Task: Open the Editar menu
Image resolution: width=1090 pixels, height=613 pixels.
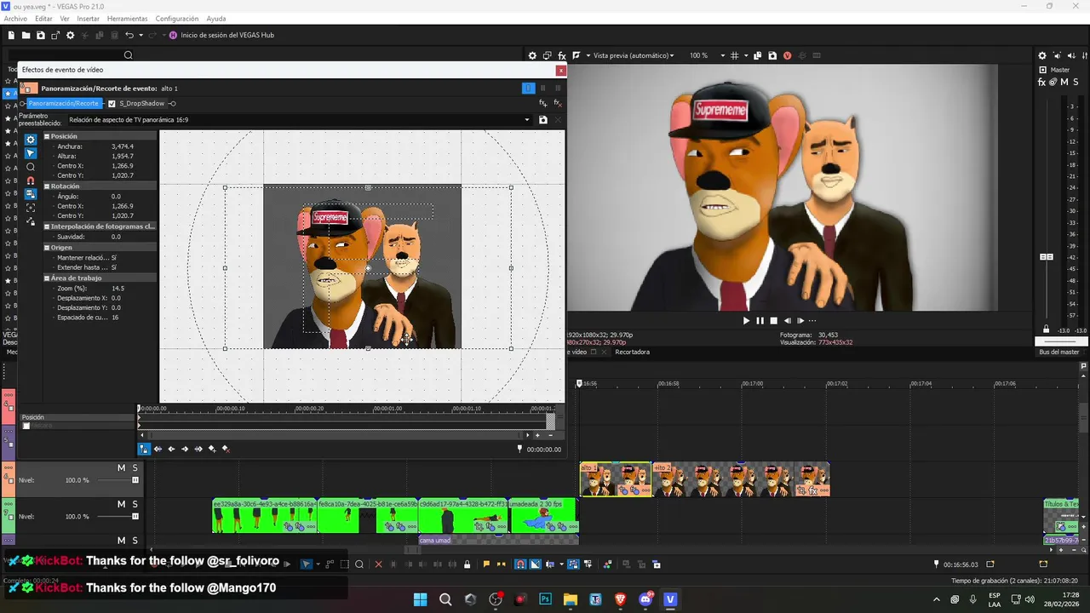Action: [x=43, y=19]
